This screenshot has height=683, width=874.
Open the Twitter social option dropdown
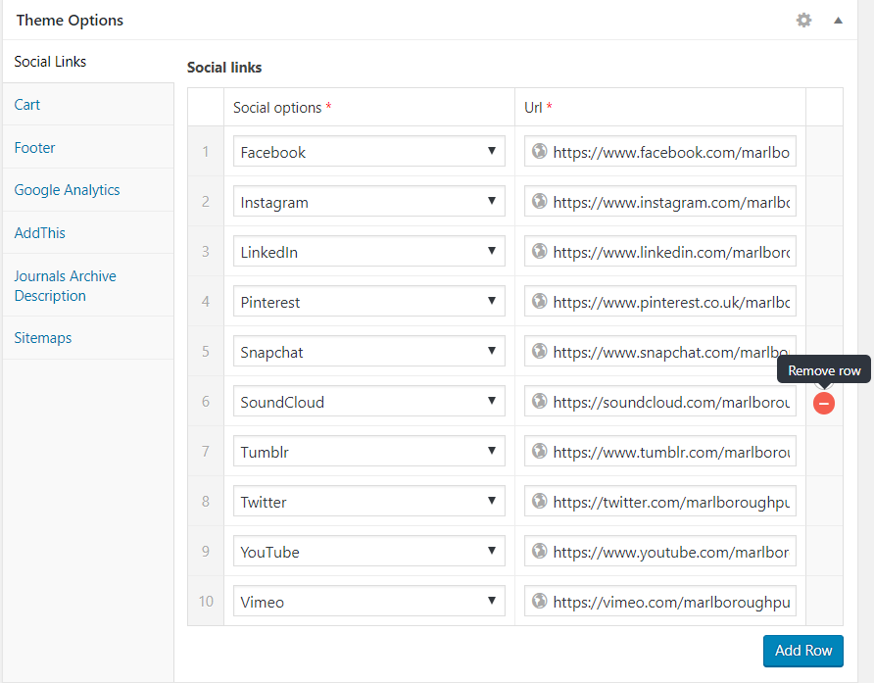[x=369, y=501]
